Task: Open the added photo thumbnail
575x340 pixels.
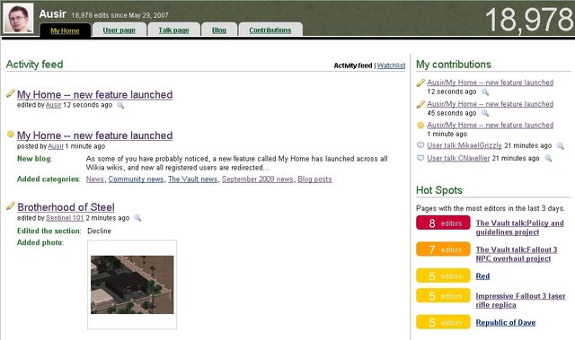Action: pos(132,284)
